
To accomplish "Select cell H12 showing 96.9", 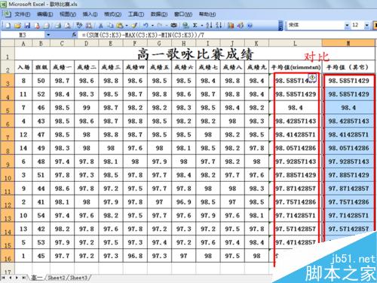I will click(183, 202).
